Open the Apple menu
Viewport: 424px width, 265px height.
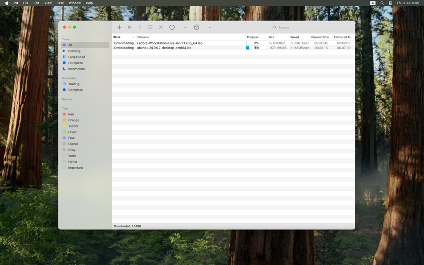7,3
